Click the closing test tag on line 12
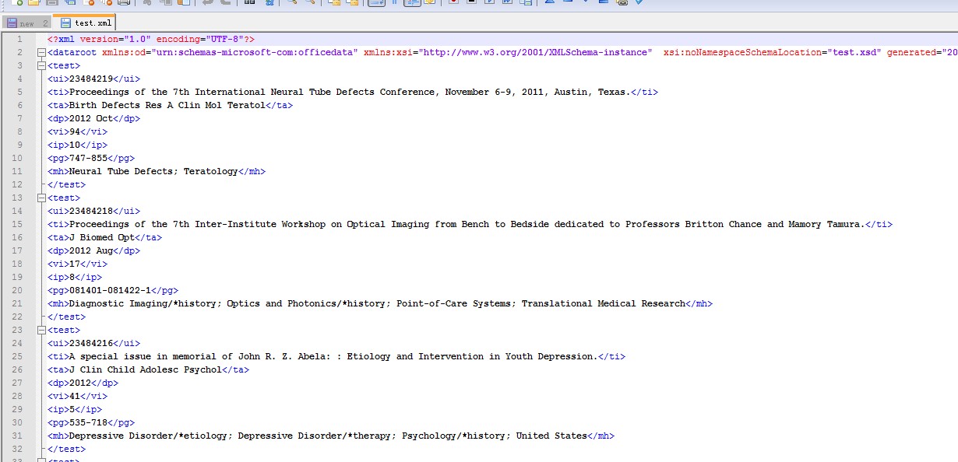The image size is (958, 462). (x=66, y=184)
